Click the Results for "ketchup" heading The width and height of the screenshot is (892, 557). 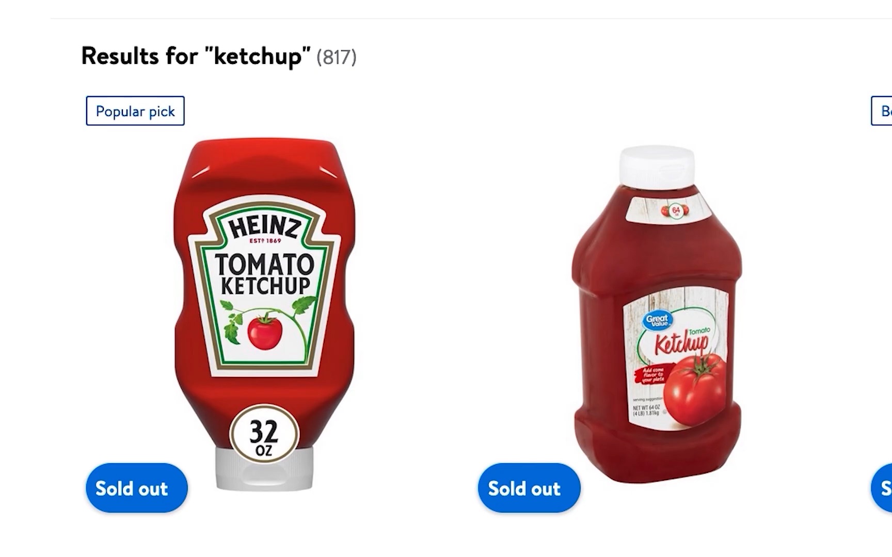(x=196, y=56)
